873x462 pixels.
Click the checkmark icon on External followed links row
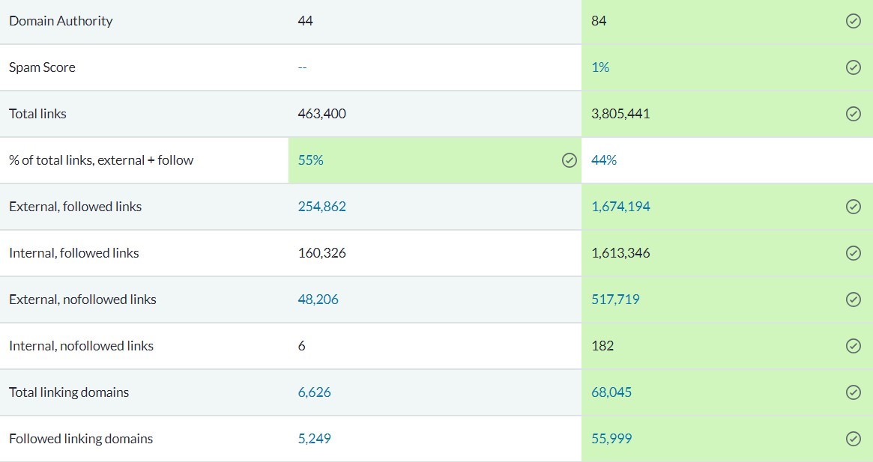(x=853, y=207)
